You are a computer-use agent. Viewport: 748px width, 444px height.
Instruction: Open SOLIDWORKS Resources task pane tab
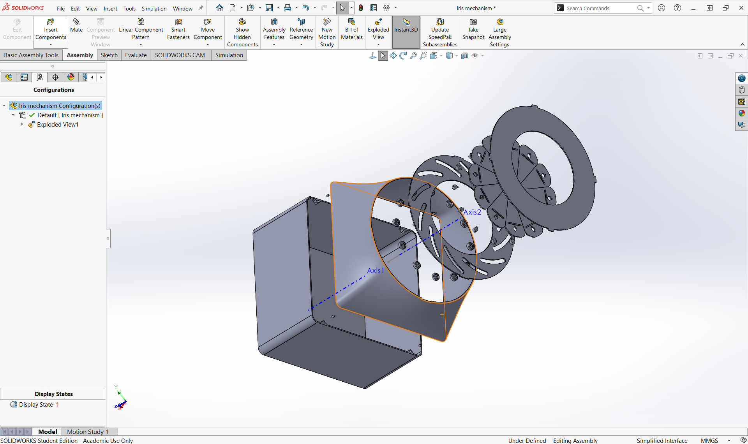742,78
